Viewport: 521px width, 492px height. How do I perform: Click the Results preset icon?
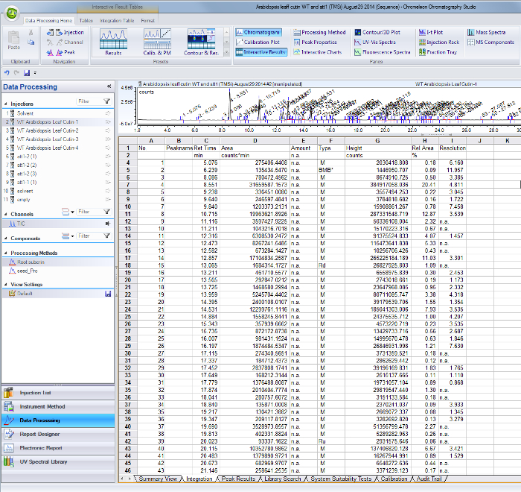click(x=113, y=40)
